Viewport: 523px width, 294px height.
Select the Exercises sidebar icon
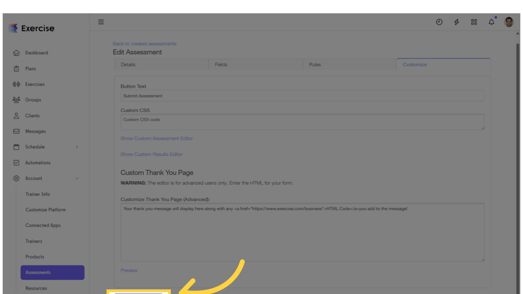[x=16, y=84]
